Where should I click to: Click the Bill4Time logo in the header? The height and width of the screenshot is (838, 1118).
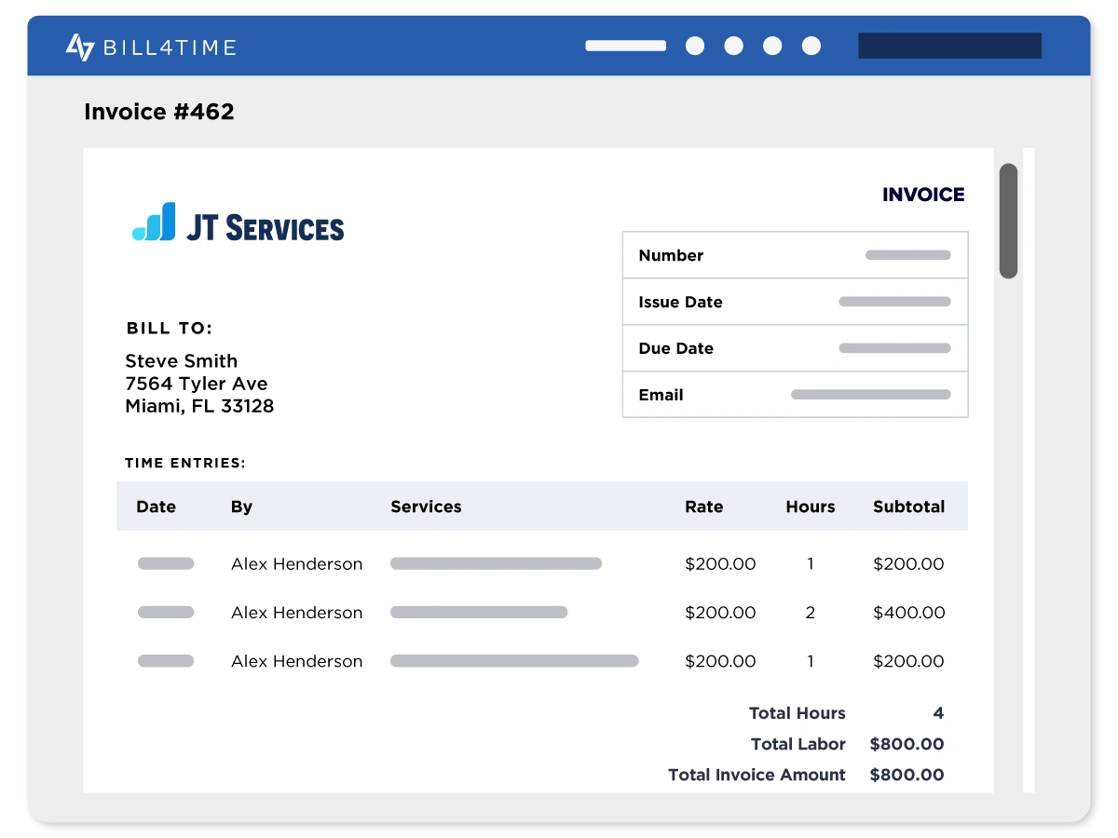151,47
